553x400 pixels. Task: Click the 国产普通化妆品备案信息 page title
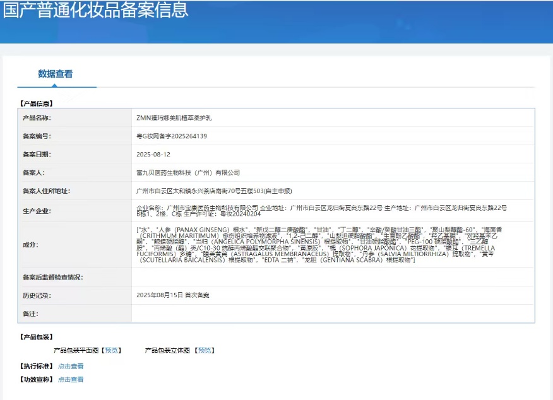95,10
